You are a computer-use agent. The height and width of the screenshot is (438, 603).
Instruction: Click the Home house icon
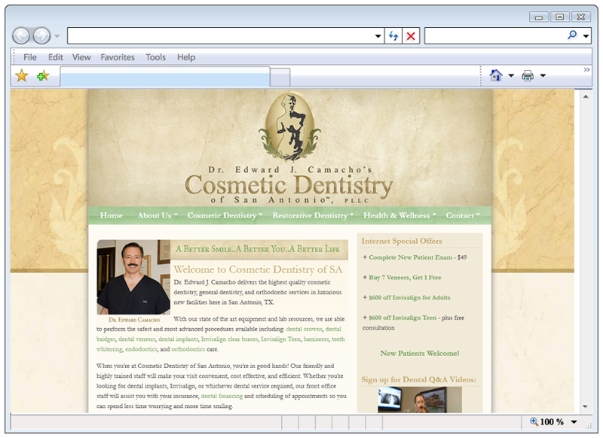click(x=496, y=75)
